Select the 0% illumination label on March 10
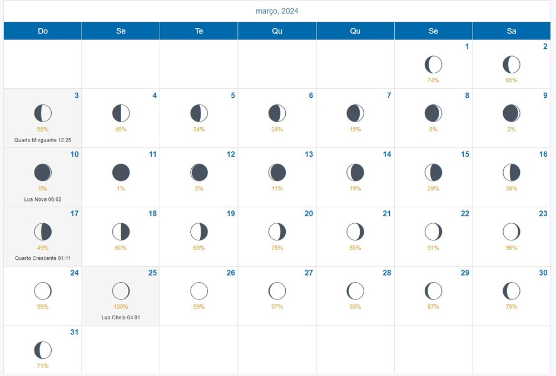The height and width of the screenshot is (376, 556). coord(43,188)
